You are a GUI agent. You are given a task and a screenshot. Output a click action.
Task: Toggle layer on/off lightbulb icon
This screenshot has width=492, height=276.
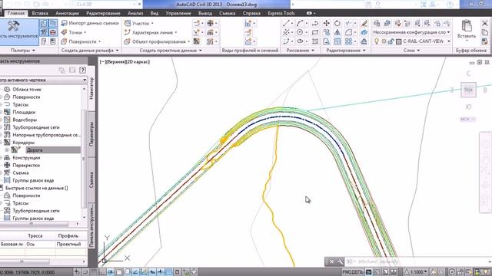click(x=377, y=41)
